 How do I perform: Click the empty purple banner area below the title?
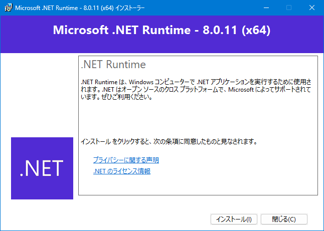pyautogui.click(x=162, y=46)
